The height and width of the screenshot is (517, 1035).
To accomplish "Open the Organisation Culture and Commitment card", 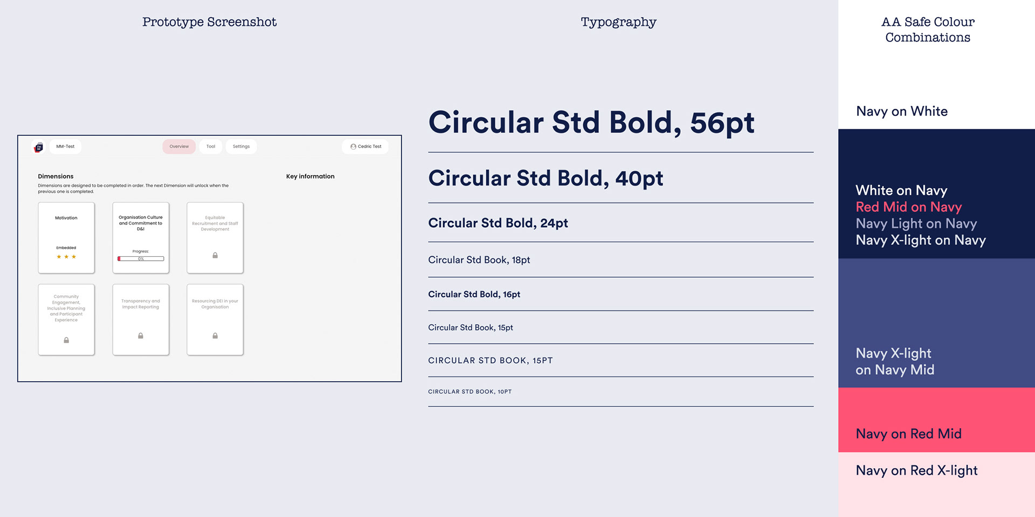I will 141,237.
